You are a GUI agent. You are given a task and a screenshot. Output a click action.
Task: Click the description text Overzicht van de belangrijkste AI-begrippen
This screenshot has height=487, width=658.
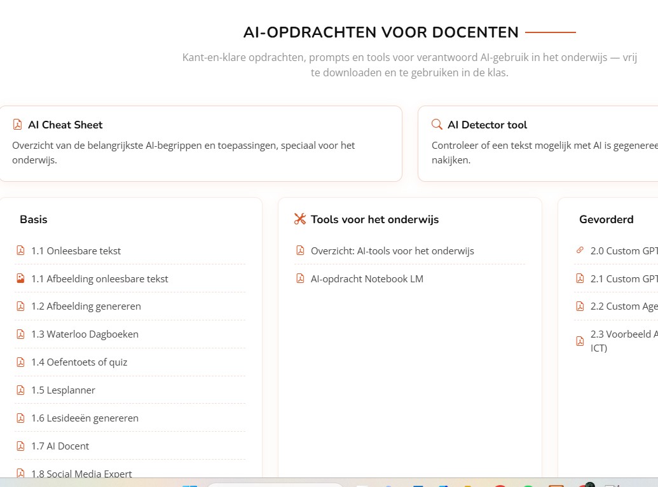(183, 153)
